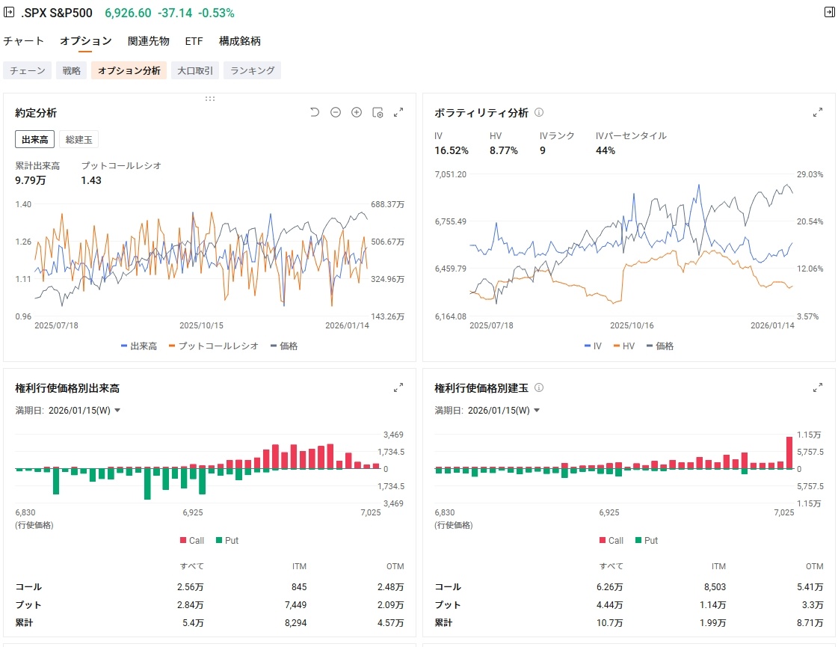Image resolution: width=838 pixels, height=647 pixels.
Task: Select the オプション tab
Action: coord(85,41)
